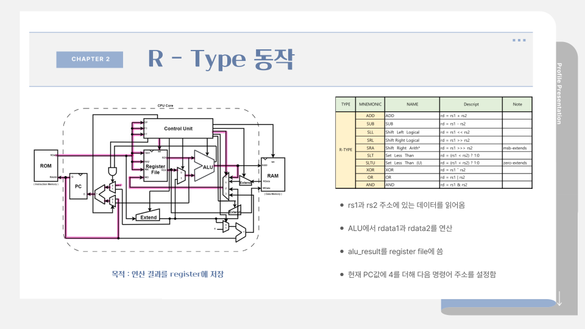Viewport: 585px width, 329px height.
Task: Click the CHAPTER 2 label badge
Action: click(x=90, y=59)
